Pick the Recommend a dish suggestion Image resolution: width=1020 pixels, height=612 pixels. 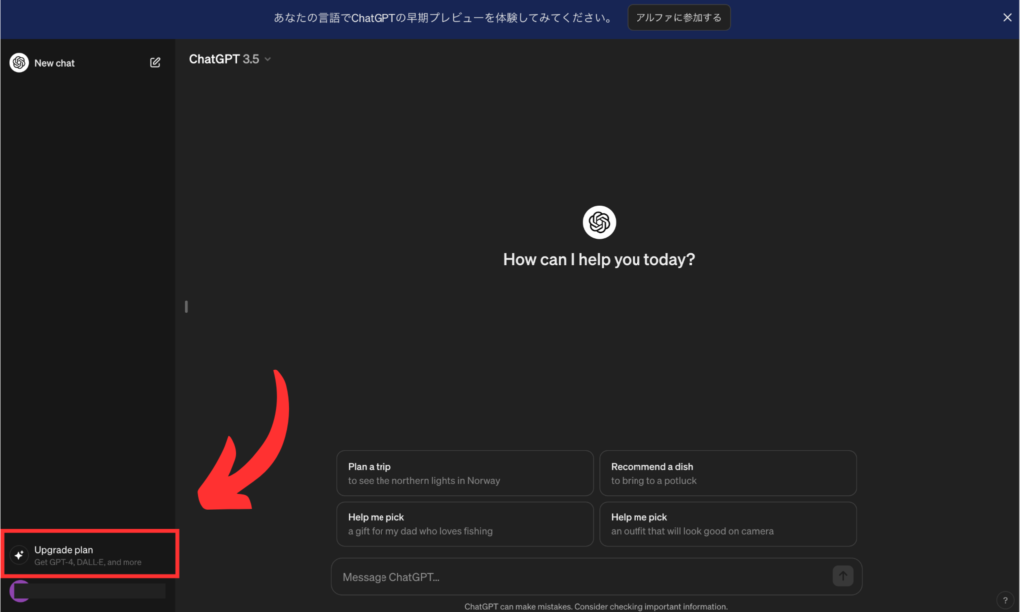726,473
